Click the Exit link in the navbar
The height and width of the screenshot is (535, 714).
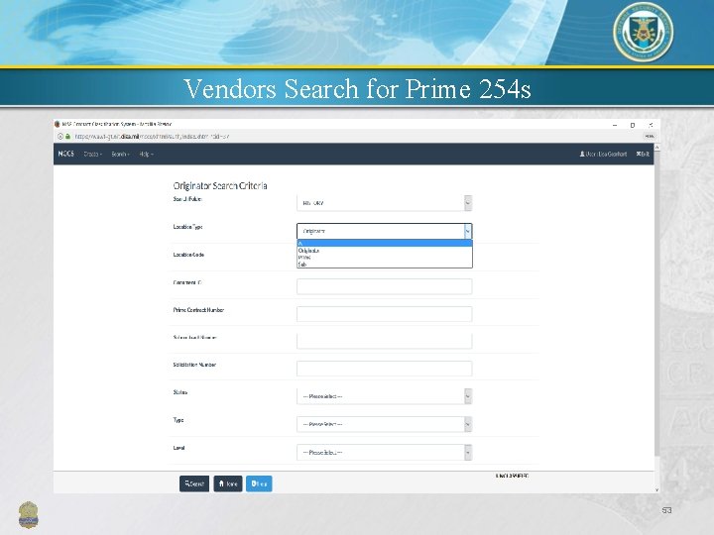click(643, 155)
